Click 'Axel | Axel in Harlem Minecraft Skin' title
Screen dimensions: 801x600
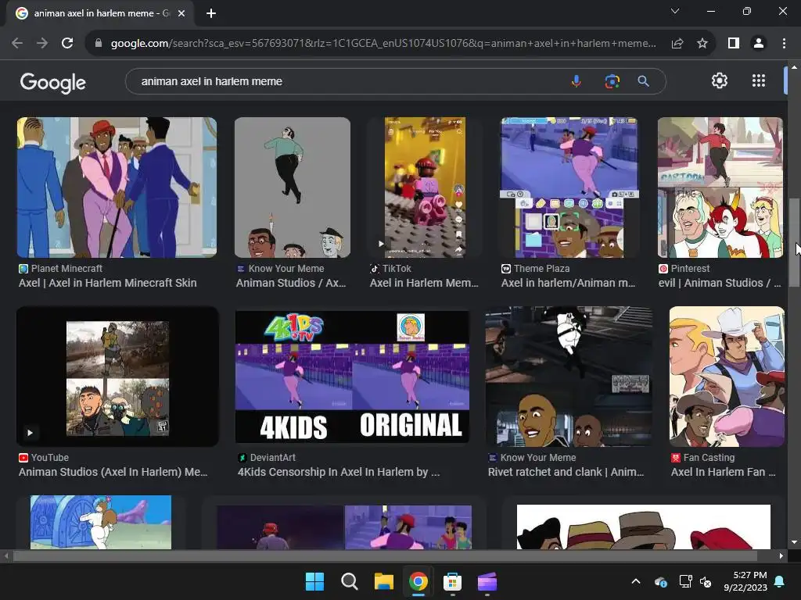click(108, 283)
